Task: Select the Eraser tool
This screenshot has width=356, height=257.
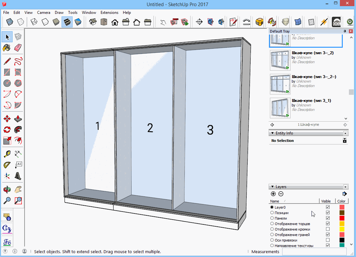Action: tap(18, 48)
